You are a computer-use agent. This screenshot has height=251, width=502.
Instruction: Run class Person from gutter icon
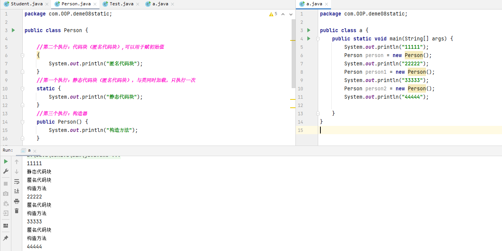[x=13, y=30]
